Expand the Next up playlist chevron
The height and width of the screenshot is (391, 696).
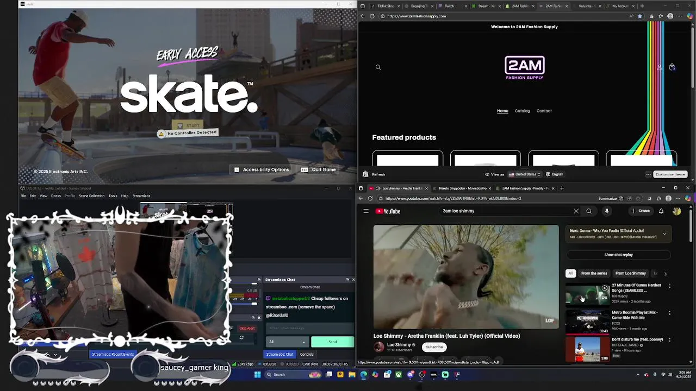664,234
